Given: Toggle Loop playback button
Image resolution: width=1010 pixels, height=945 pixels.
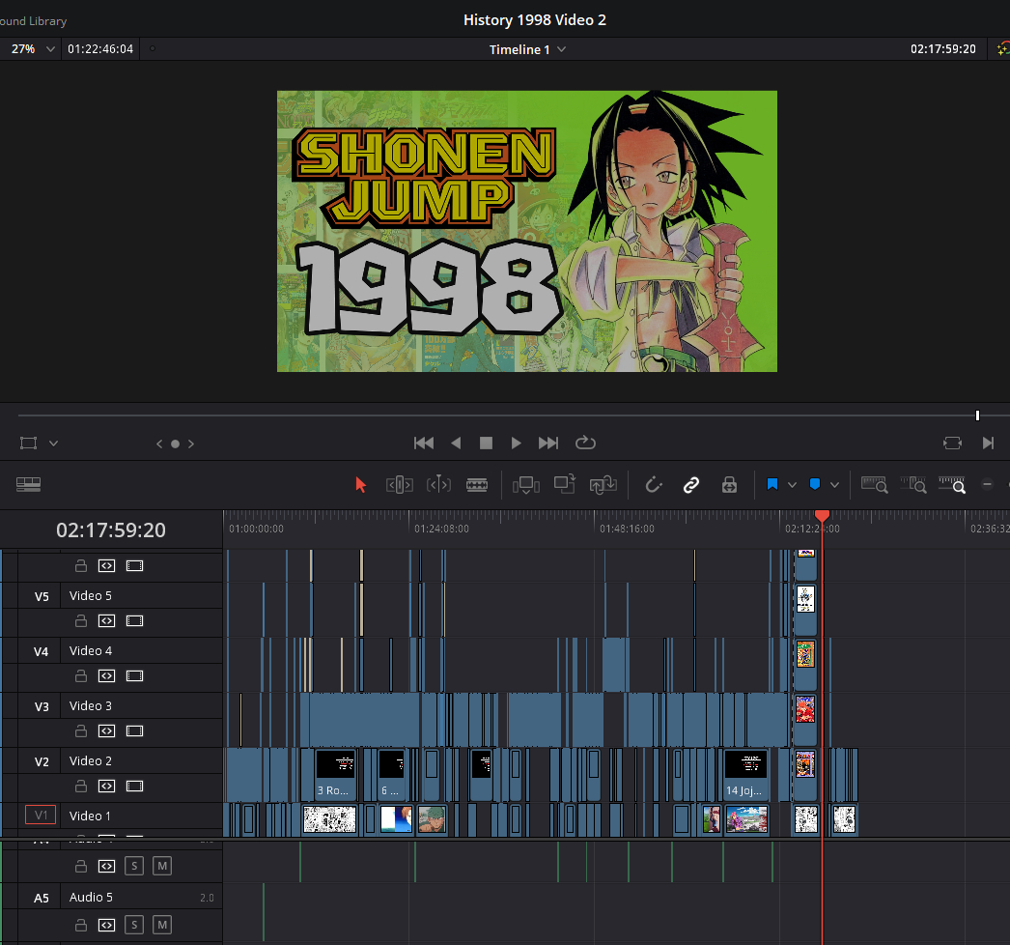Looking at the screenshot, I should (x=585, y=443).
